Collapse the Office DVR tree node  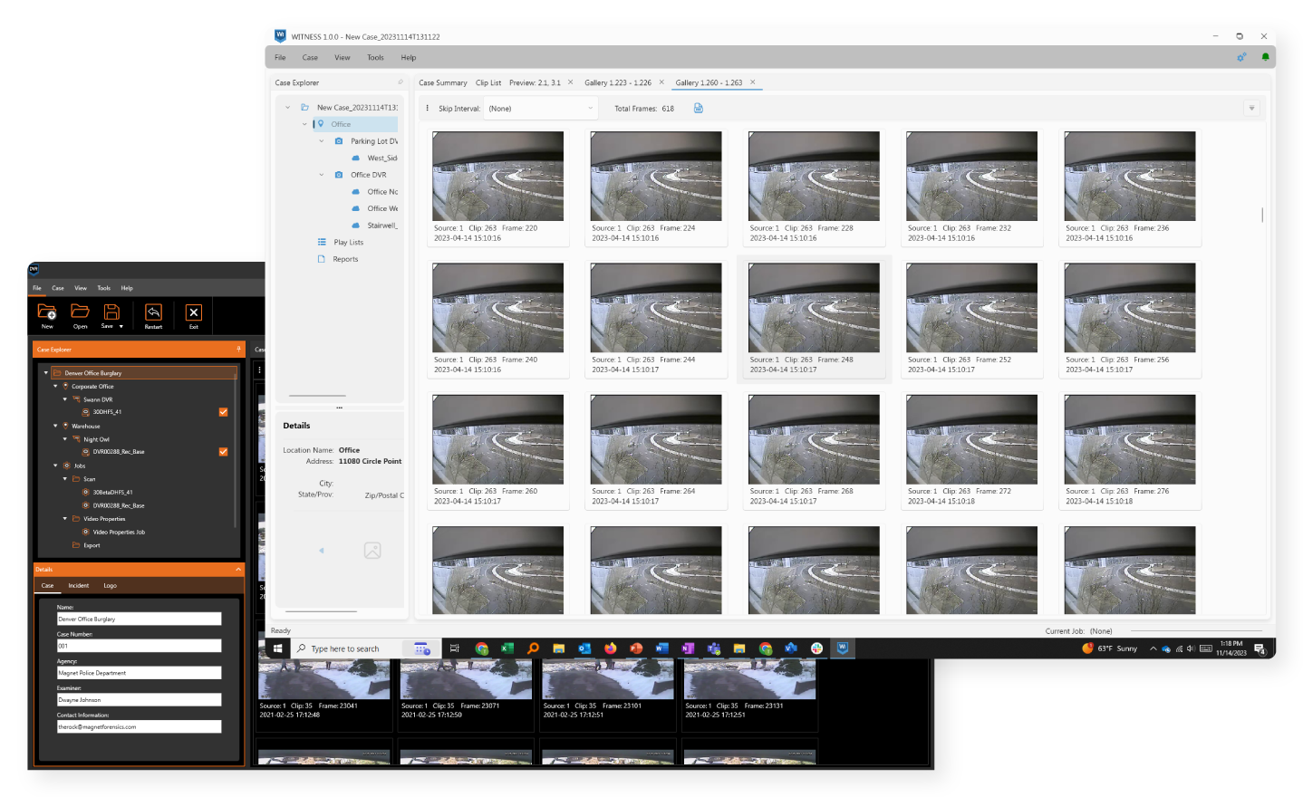(321, 175)
